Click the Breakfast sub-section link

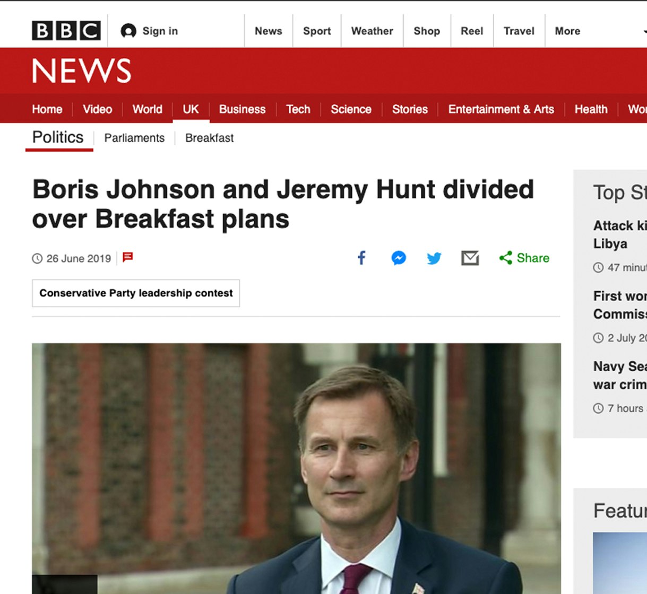click(209, 138)
